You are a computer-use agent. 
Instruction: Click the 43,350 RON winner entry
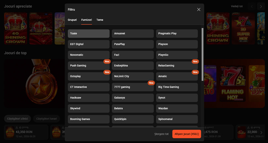tap(26, 132)
